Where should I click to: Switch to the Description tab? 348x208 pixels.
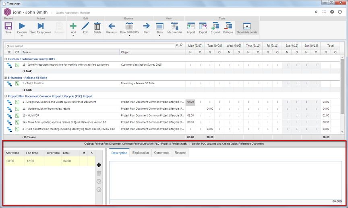click(x=119, y=153)
